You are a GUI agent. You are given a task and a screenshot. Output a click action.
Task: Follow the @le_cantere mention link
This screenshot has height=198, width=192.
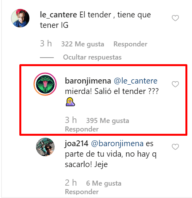pos(135,81)
